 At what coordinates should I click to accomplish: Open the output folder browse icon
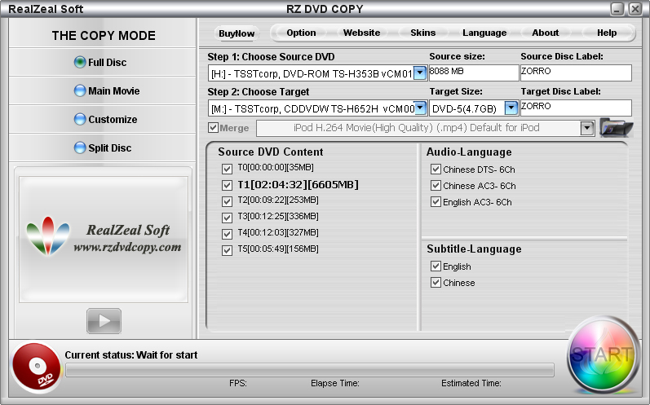pos(616,127)
